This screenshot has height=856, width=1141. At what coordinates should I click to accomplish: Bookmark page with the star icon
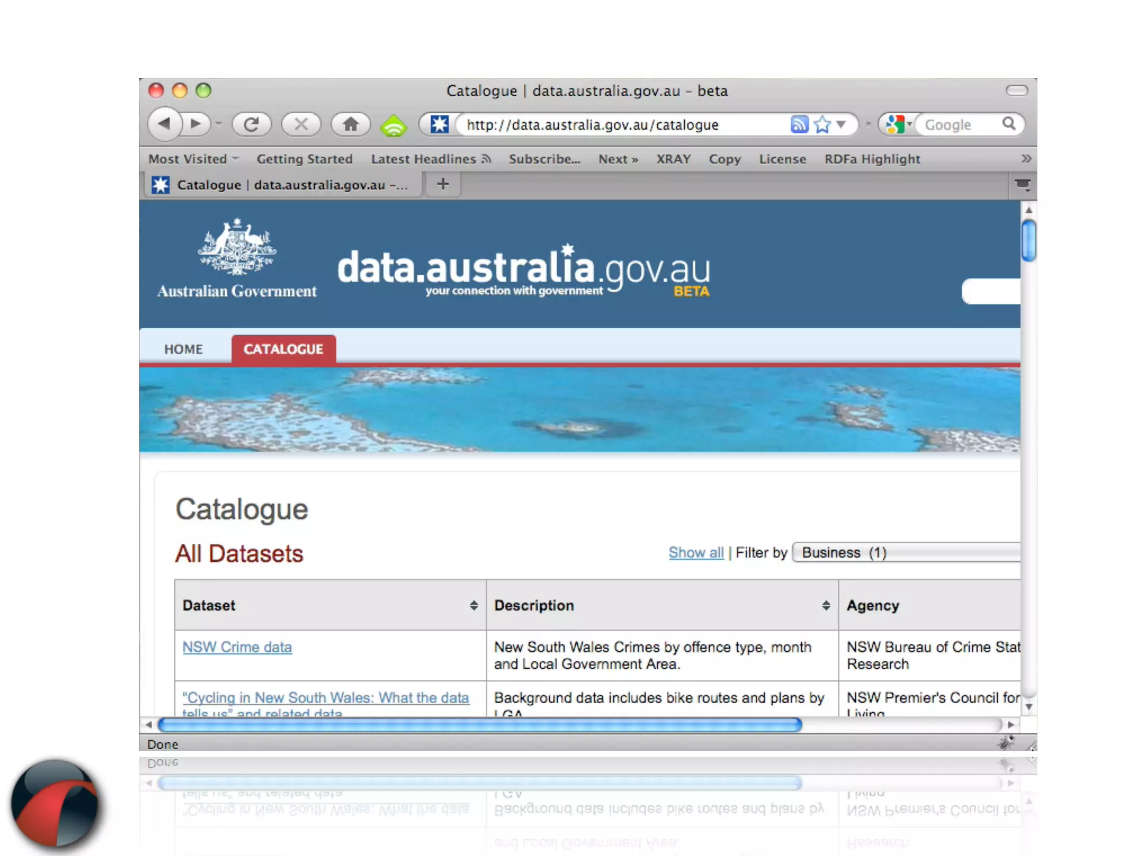pos(822,124)
